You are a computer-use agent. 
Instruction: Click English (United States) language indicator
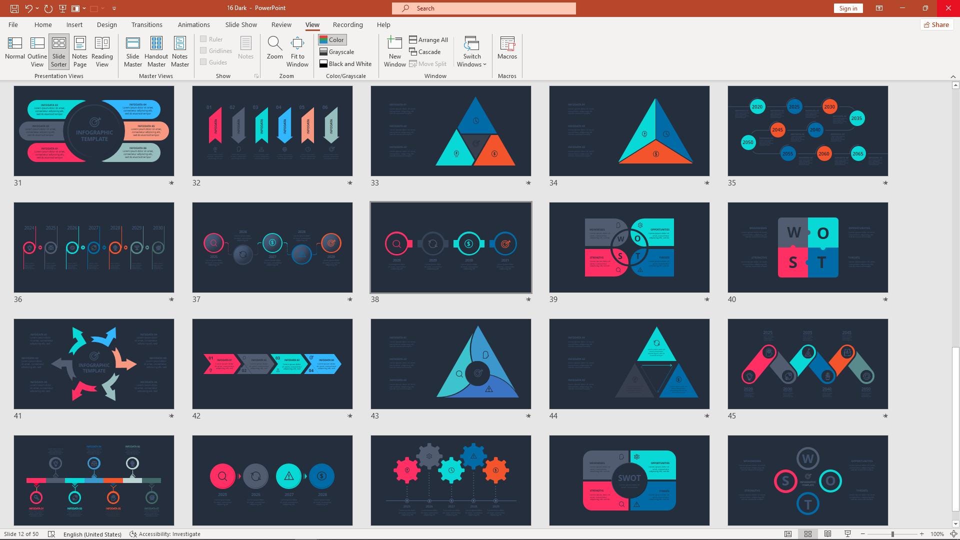pos(92,534)
